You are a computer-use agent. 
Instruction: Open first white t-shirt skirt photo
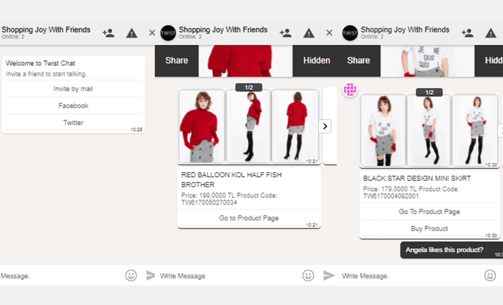383,130
